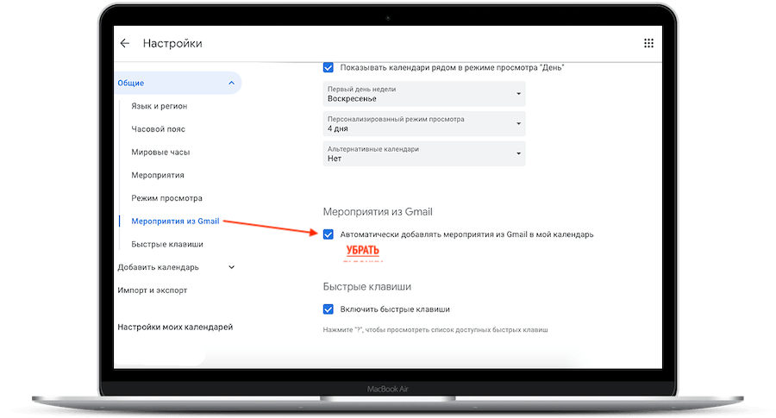776x418 pixels.
Task: Select Мероприятия из Gmail sidebar item
Action: pyautogui.click(x=175, y=221)
